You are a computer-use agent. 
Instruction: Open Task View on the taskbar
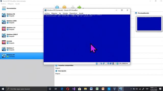point(56,89)
